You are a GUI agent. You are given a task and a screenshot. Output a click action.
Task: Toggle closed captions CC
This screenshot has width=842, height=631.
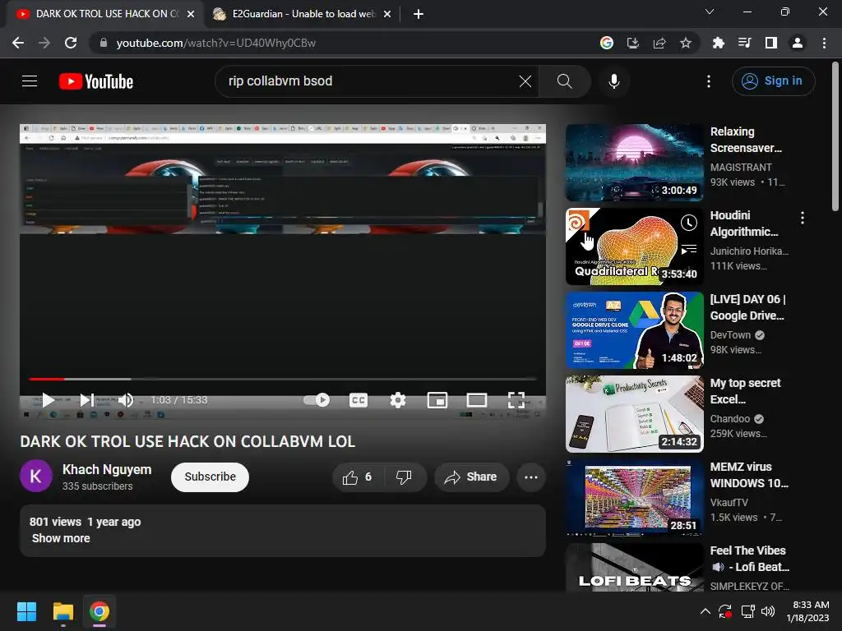point(359,400)
